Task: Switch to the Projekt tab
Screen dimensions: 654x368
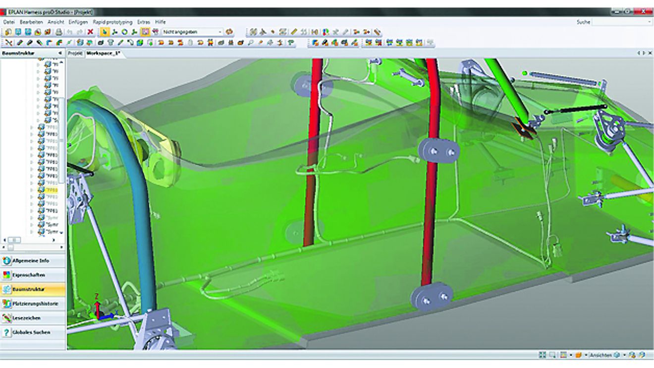Action: coord(75,53)
